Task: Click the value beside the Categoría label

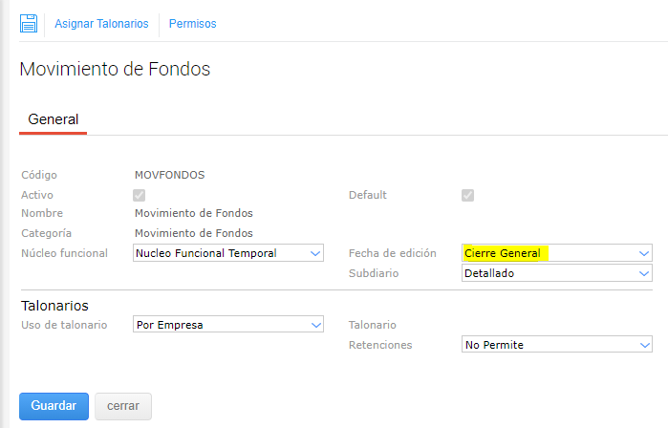Action: coord(194,232)
